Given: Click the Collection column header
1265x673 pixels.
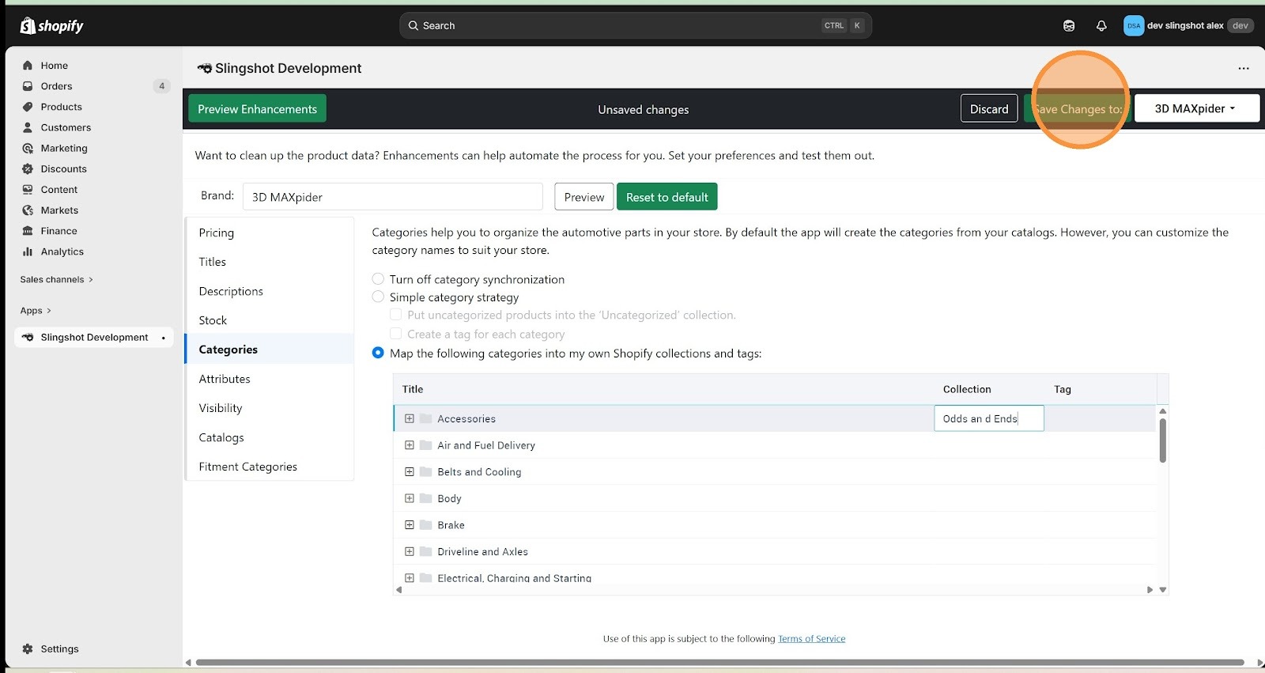Looking at the screenshot, I should [967, 389].
